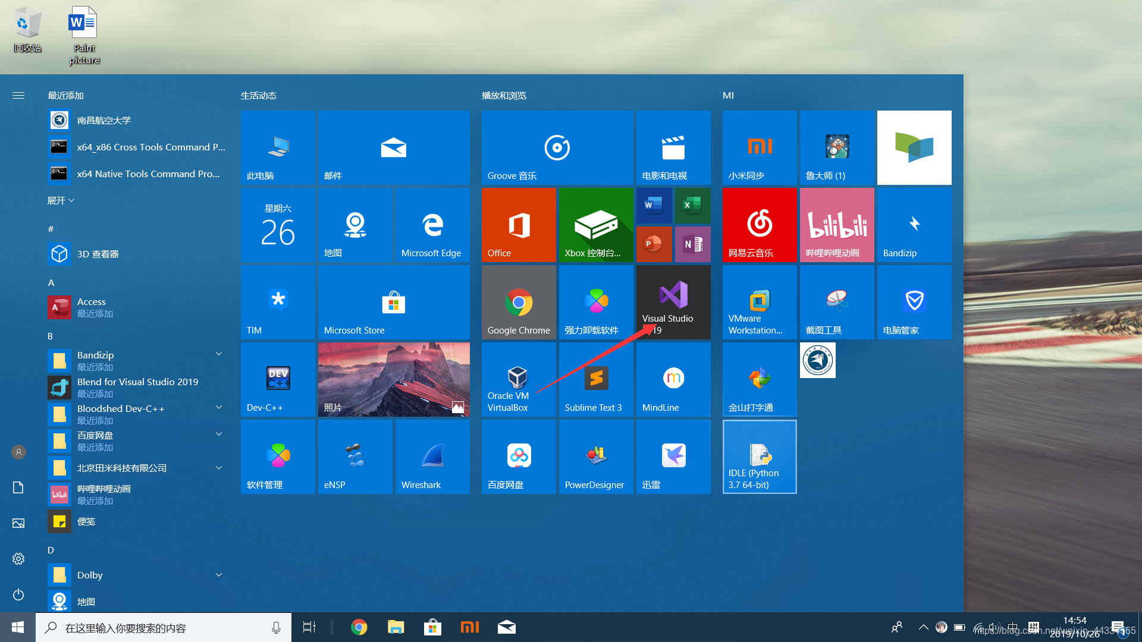Open the Microsoft Store tile
The image size is (1142, 642).
(394, 302)
